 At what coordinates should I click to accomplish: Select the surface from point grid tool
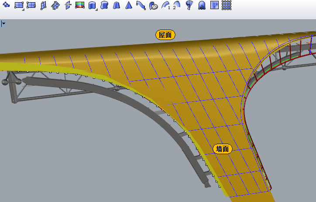coord(226,6)
